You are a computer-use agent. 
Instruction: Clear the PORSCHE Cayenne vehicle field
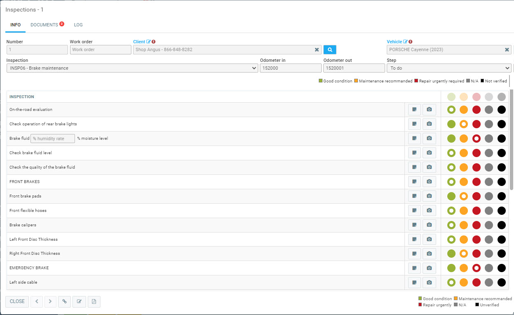[507, 49]
